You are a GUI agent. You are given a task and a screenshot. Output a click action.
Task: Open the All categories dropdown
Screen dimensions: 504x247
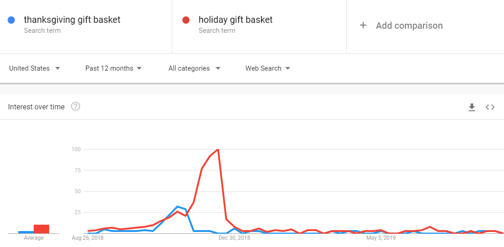pyautogui.click(x=194, y=68)
